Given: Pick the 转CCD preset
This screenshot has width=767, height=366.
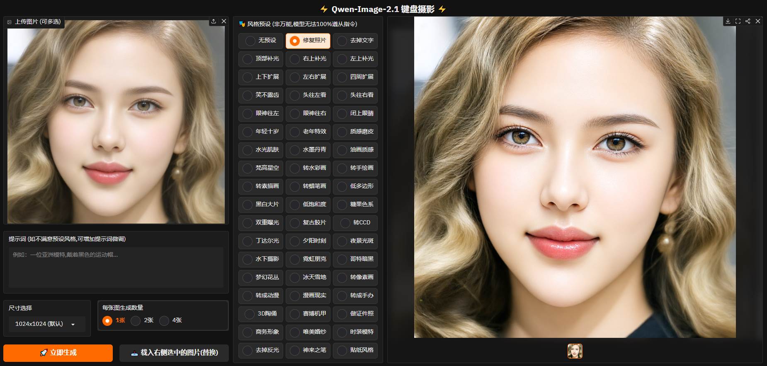Looking at the screenshot, I should [355, 223].
